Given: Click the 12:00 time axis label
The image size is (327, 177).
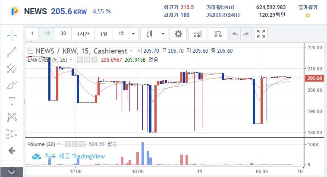Looking at the screenshot, I should (75, 171).
